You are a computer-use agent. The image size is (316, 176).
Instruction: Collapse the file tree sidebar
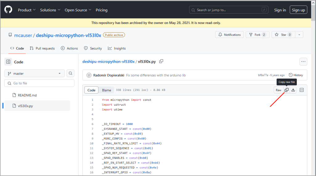[x=8, y=62]
